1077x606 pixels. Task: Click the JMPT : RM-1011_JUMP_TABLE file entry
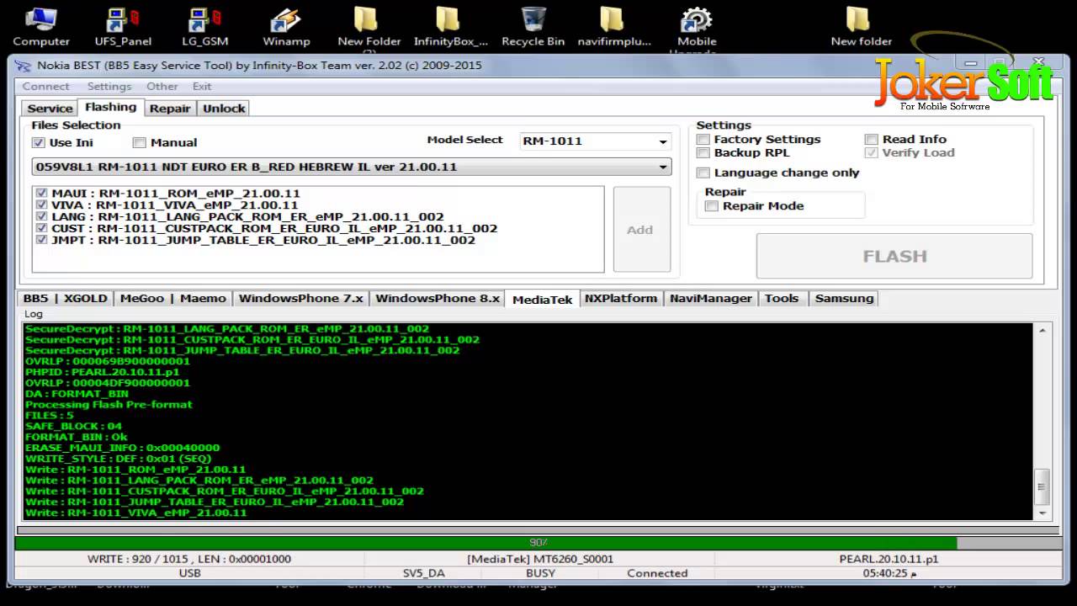point(263,241)
